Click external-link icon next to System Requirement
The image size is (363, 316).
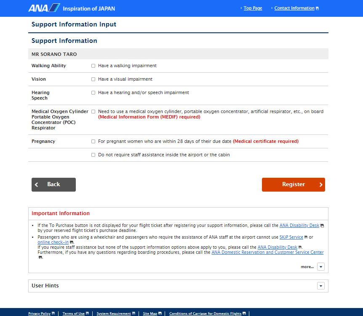pyautogui.click(x=134, y=313)
